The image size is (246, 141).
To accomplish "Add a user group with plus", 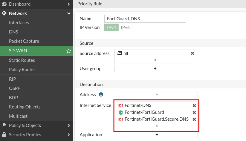I will point(155,68).
